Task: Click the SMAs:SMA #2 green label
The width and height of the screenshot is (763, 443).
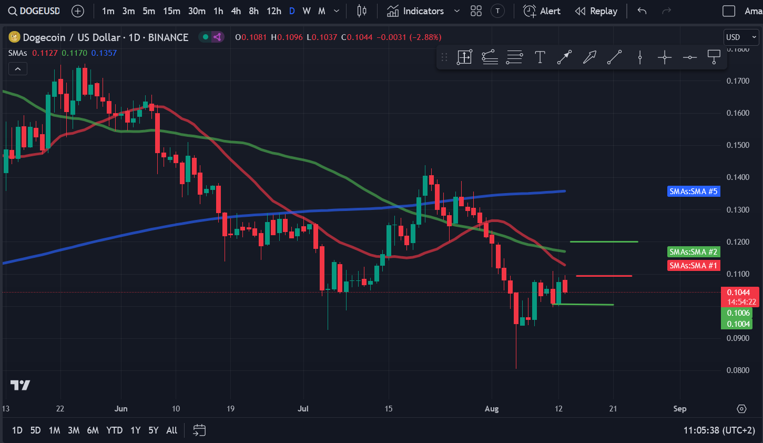Action: [694, 252]
